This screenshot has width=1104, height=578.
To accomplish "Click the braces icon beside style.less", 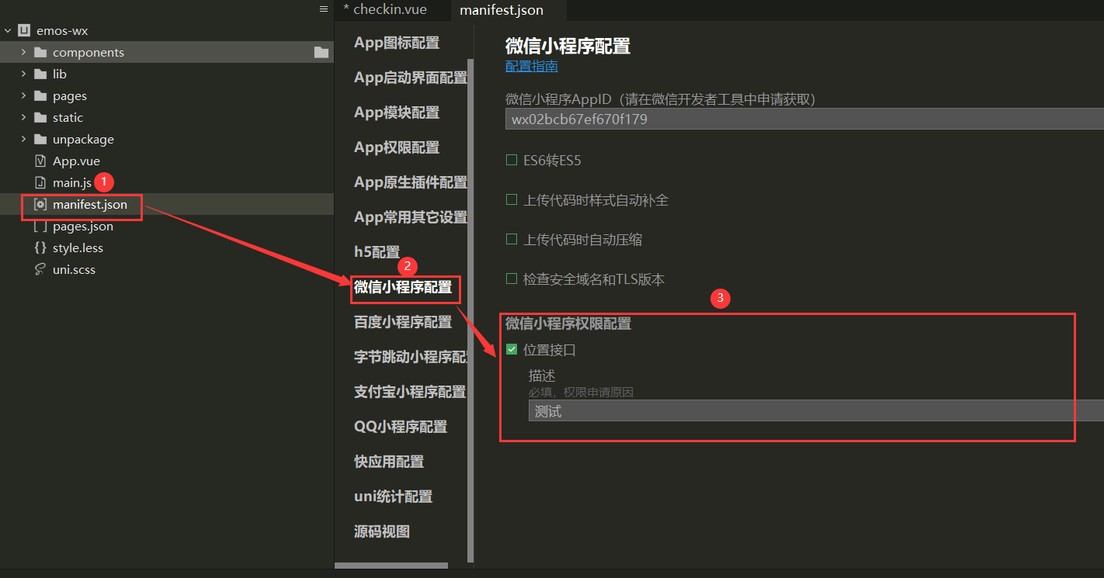I will 40,248.
